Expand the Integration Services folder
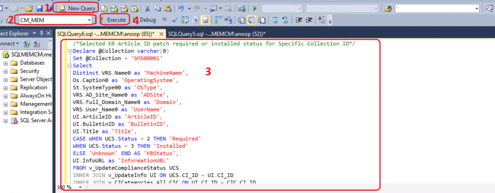Viewport: 495px width, 193px height. [6, 112]
